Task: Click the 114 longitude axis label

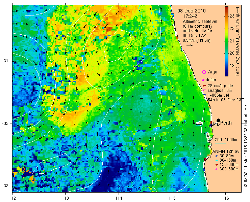Action: (119, 198)
